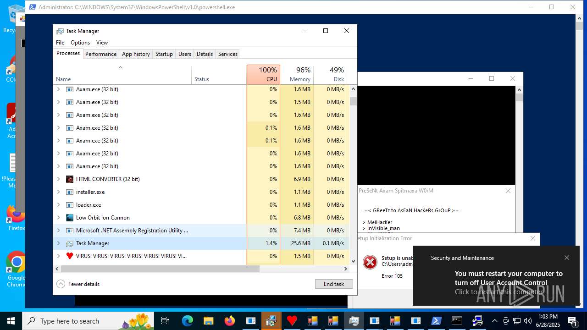The image size is (587, 330).
Task: Sort processes by Memory column header
Action: 297,74
